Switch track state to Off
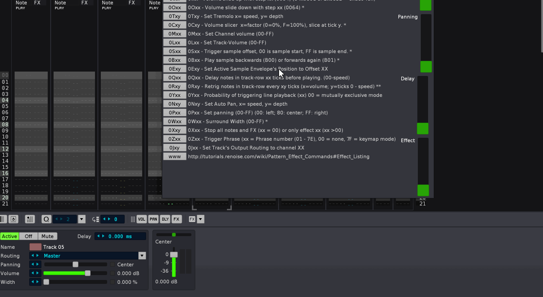Image resolution: width=543 pixels, height=297 pixels. click(x=29, y=236)
